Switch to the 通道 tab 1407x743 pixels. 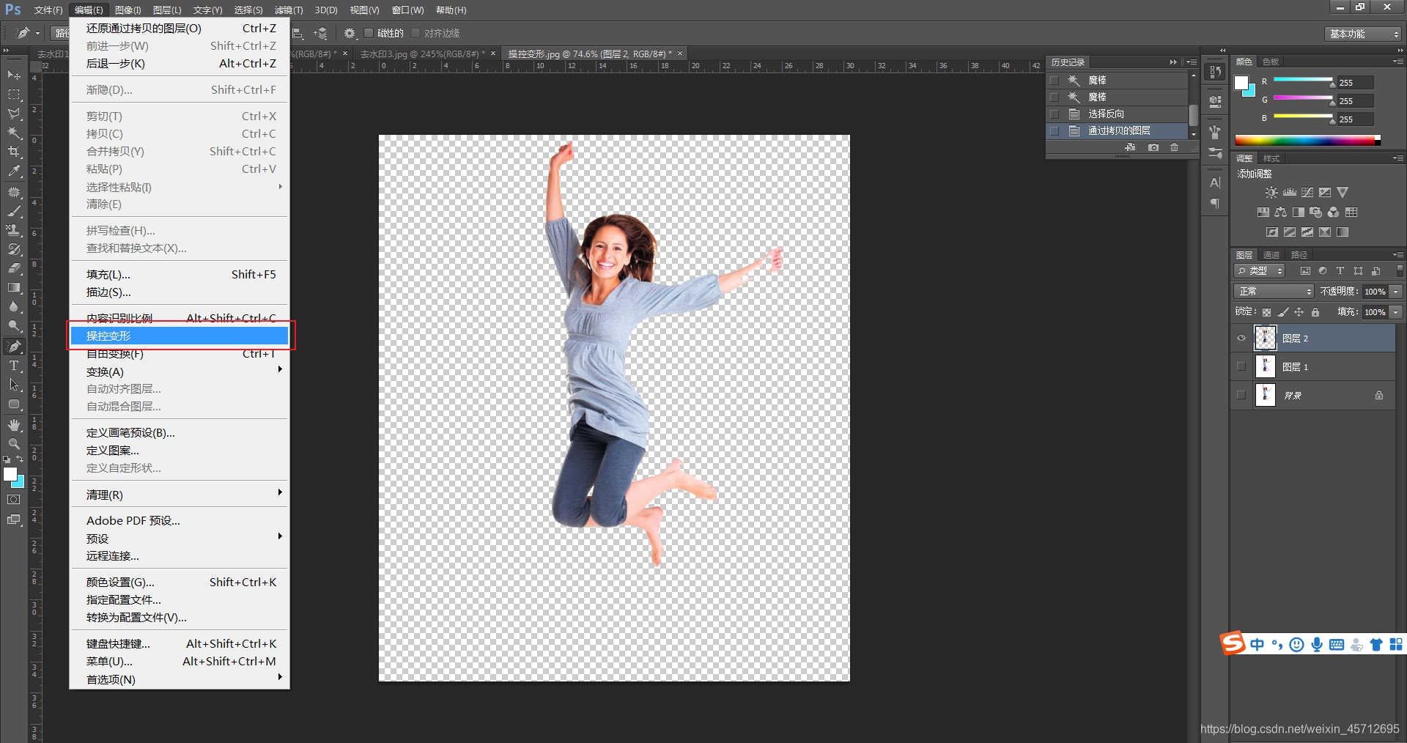[x=1271, y=255]
